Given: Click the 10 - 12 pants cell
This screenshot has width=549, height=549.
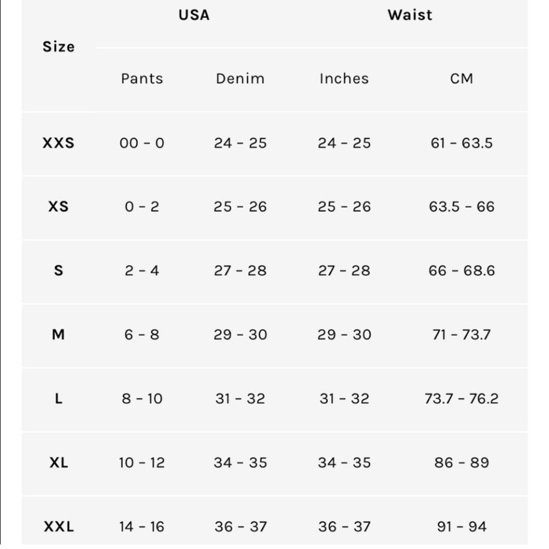Looking at the screenshot, I should click(x=142, y=462).
